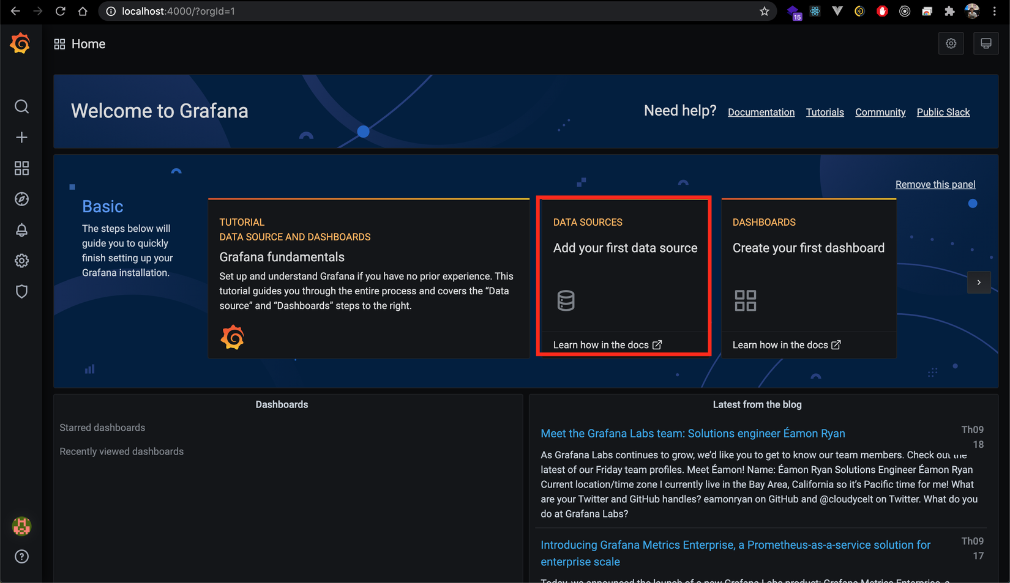The height and width of the screenshot is (583, 1010).
Task: Click the Remove this panel link
Action: (x=935, y=184)
